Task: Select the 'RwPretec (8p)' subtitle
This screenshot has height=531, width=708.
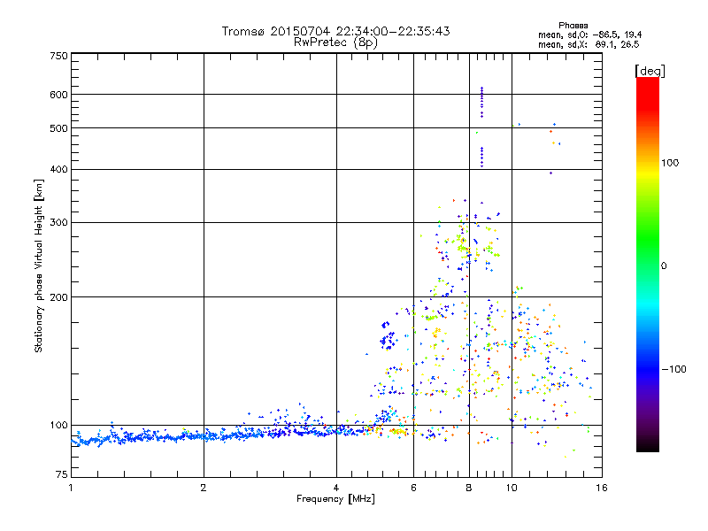Action: (x=335, y=42)
